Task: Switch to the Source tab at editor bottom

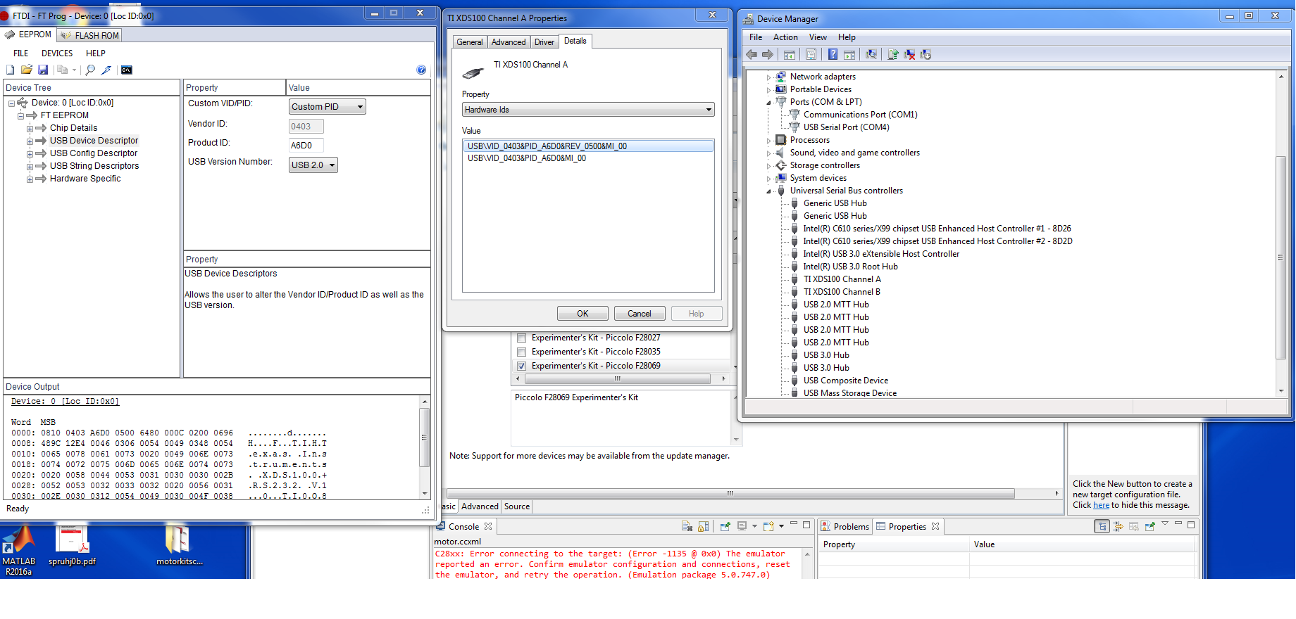Action: click(x=517, y=506)
